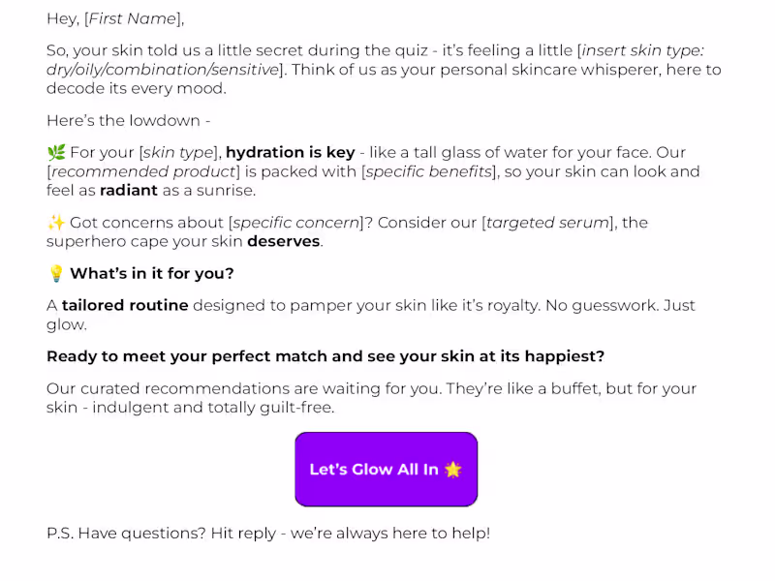The height and width of the screenshot is (581, 775).
Task: Click the bold word "radiant"
Action: pos(128,191)
